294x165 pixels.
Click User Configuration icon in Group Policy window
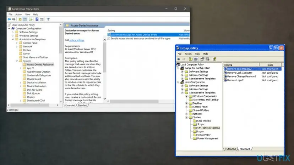182,82
